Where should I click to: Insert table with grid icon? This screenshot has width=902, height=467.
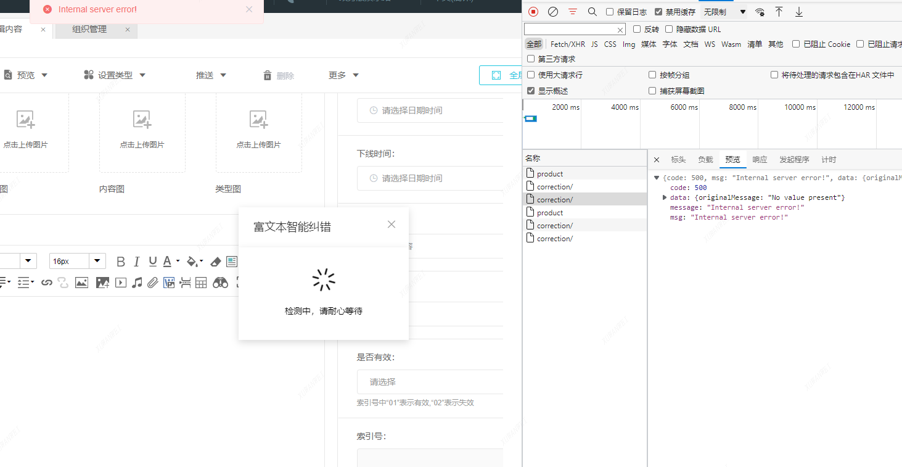(x=201, y=283)
